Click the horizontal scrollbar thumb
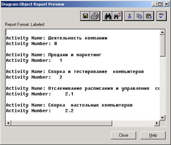The image size is (171, 145). pyautogui.click(x=61, y=123)
